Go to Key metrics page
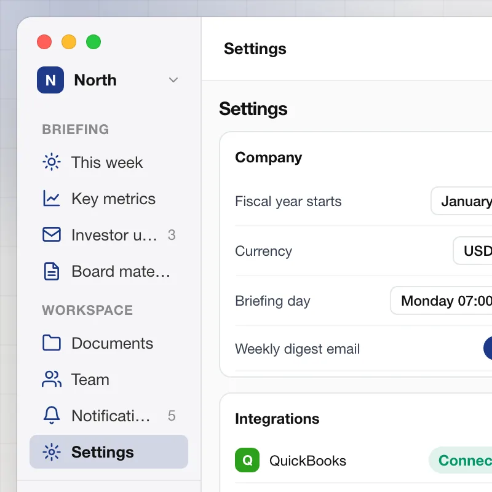492x492 pixels. 109,199
